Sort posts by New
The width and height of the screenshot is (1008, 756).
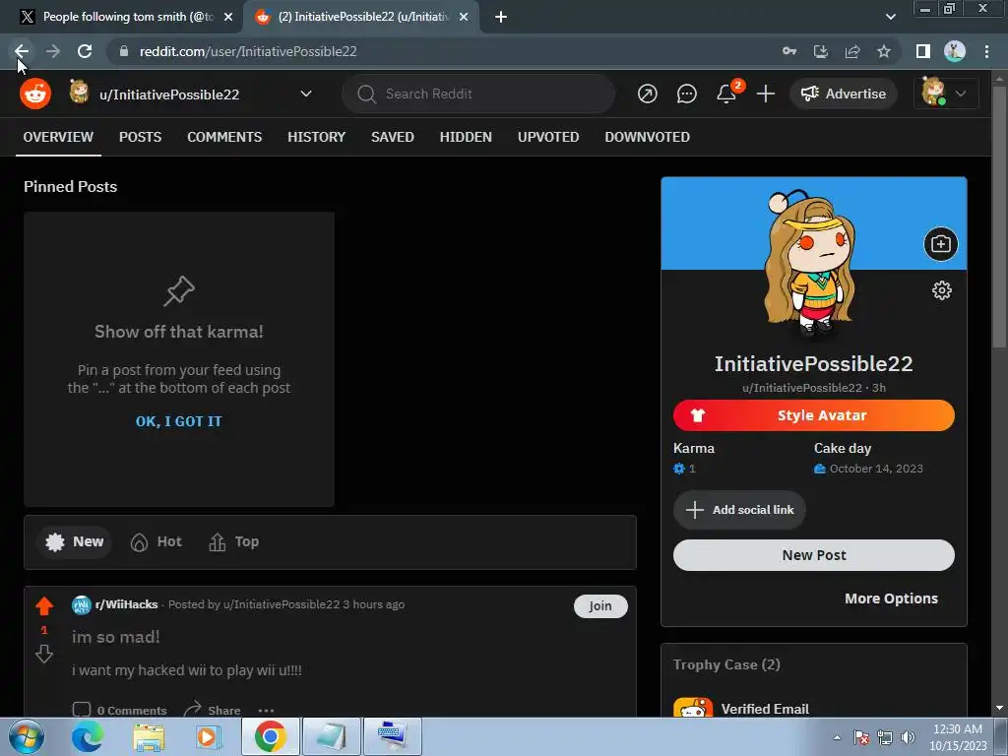pos(75,542)
